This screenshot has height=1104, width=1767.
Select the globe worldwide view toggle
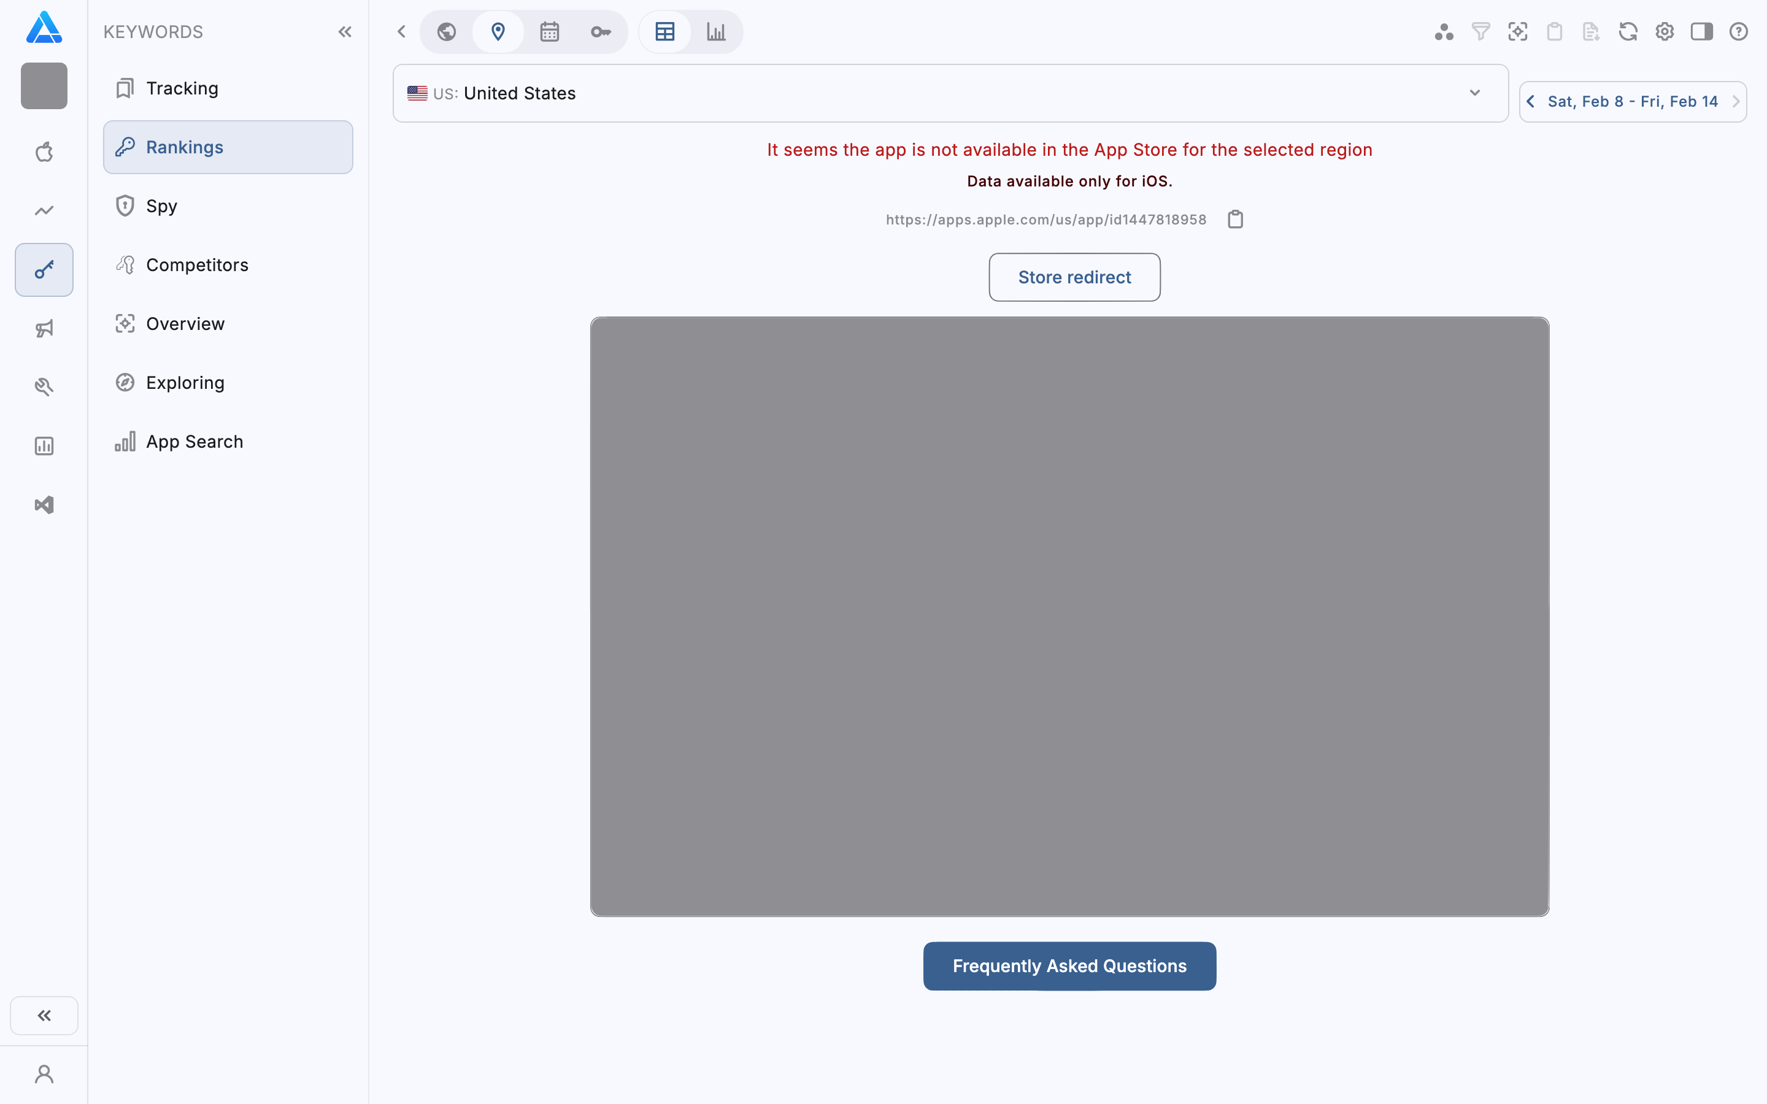[446, 31]
